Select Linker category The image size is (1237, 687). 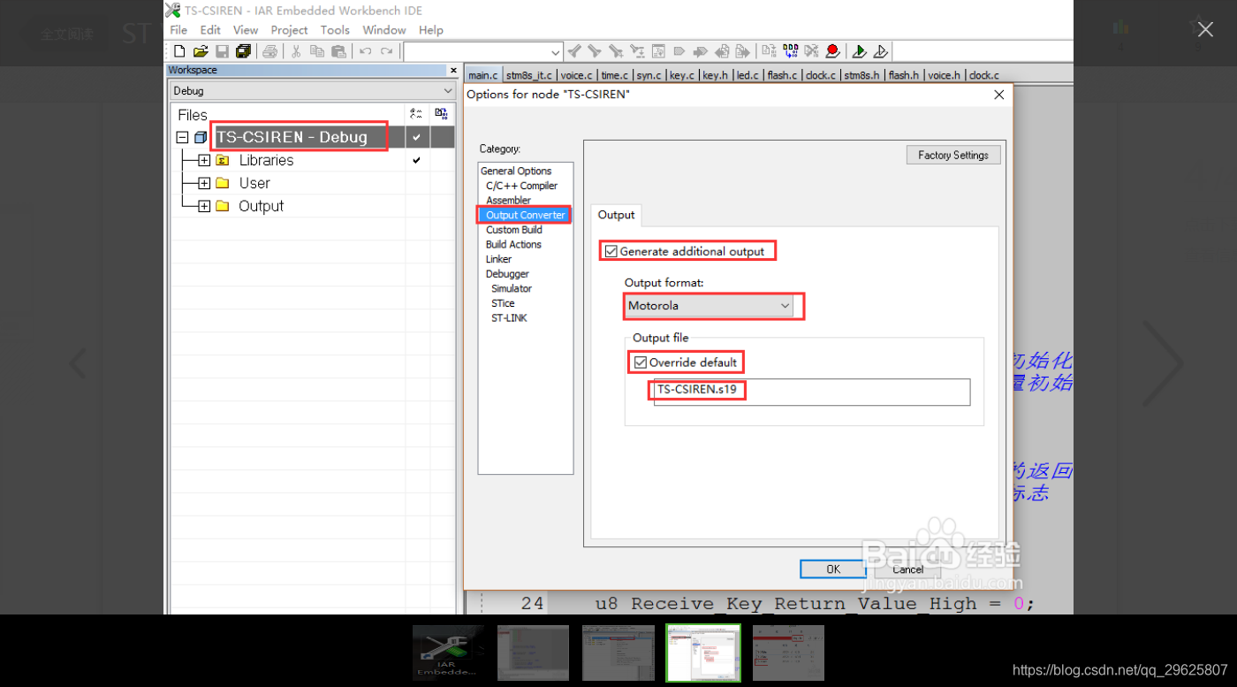[498, 259]
